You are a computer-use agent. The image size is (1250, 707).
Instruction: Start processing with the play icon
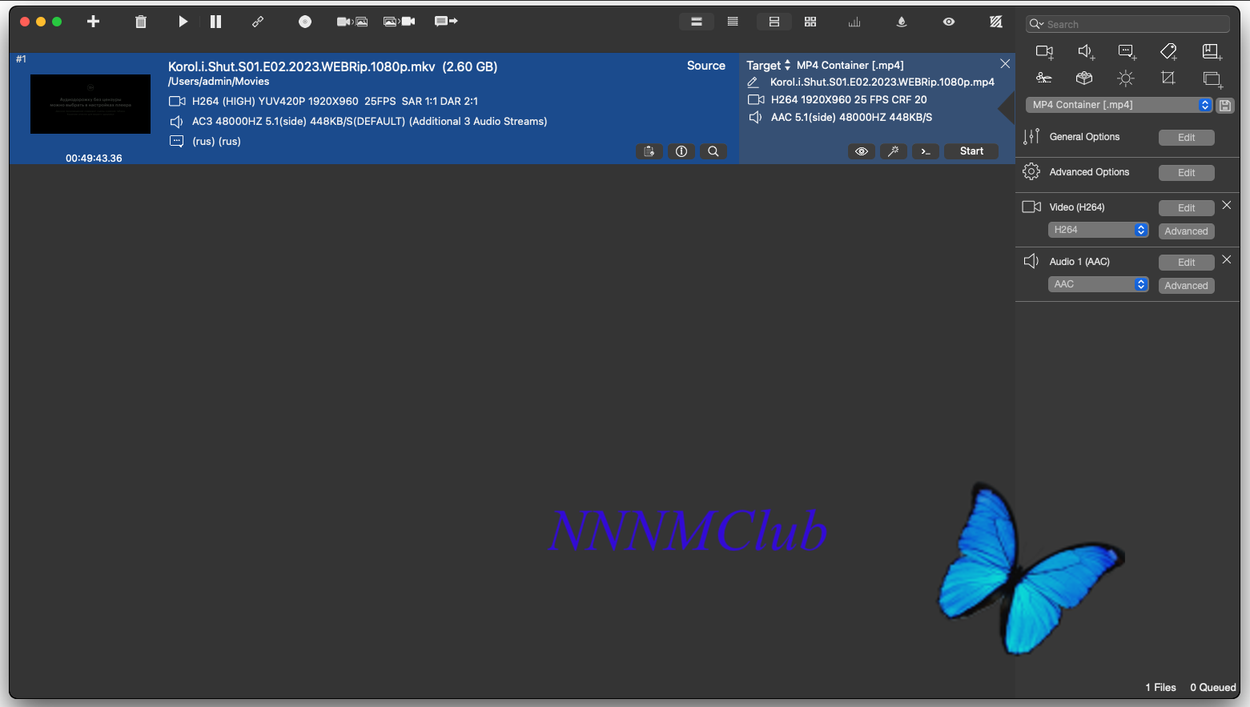[x=183, y=22]
